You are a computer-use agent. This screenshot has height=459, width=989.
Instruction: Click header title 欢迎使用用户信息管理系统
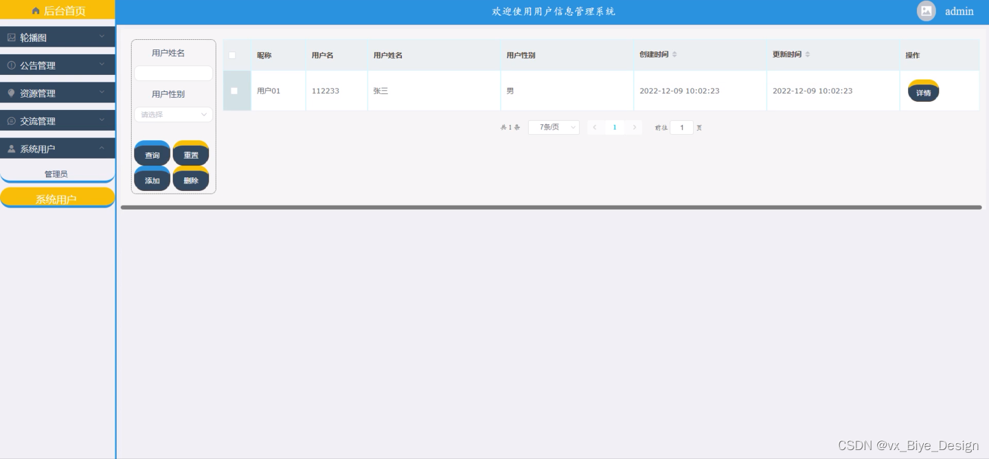[x=554, y=11]
